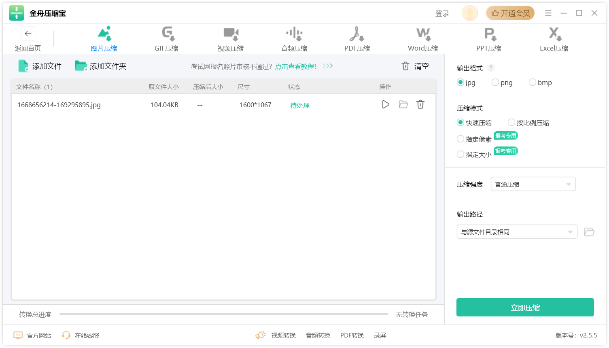Select 快速压缩 compression mode
The height and width of the screenshot is (348, 609).
coord(460,122)
